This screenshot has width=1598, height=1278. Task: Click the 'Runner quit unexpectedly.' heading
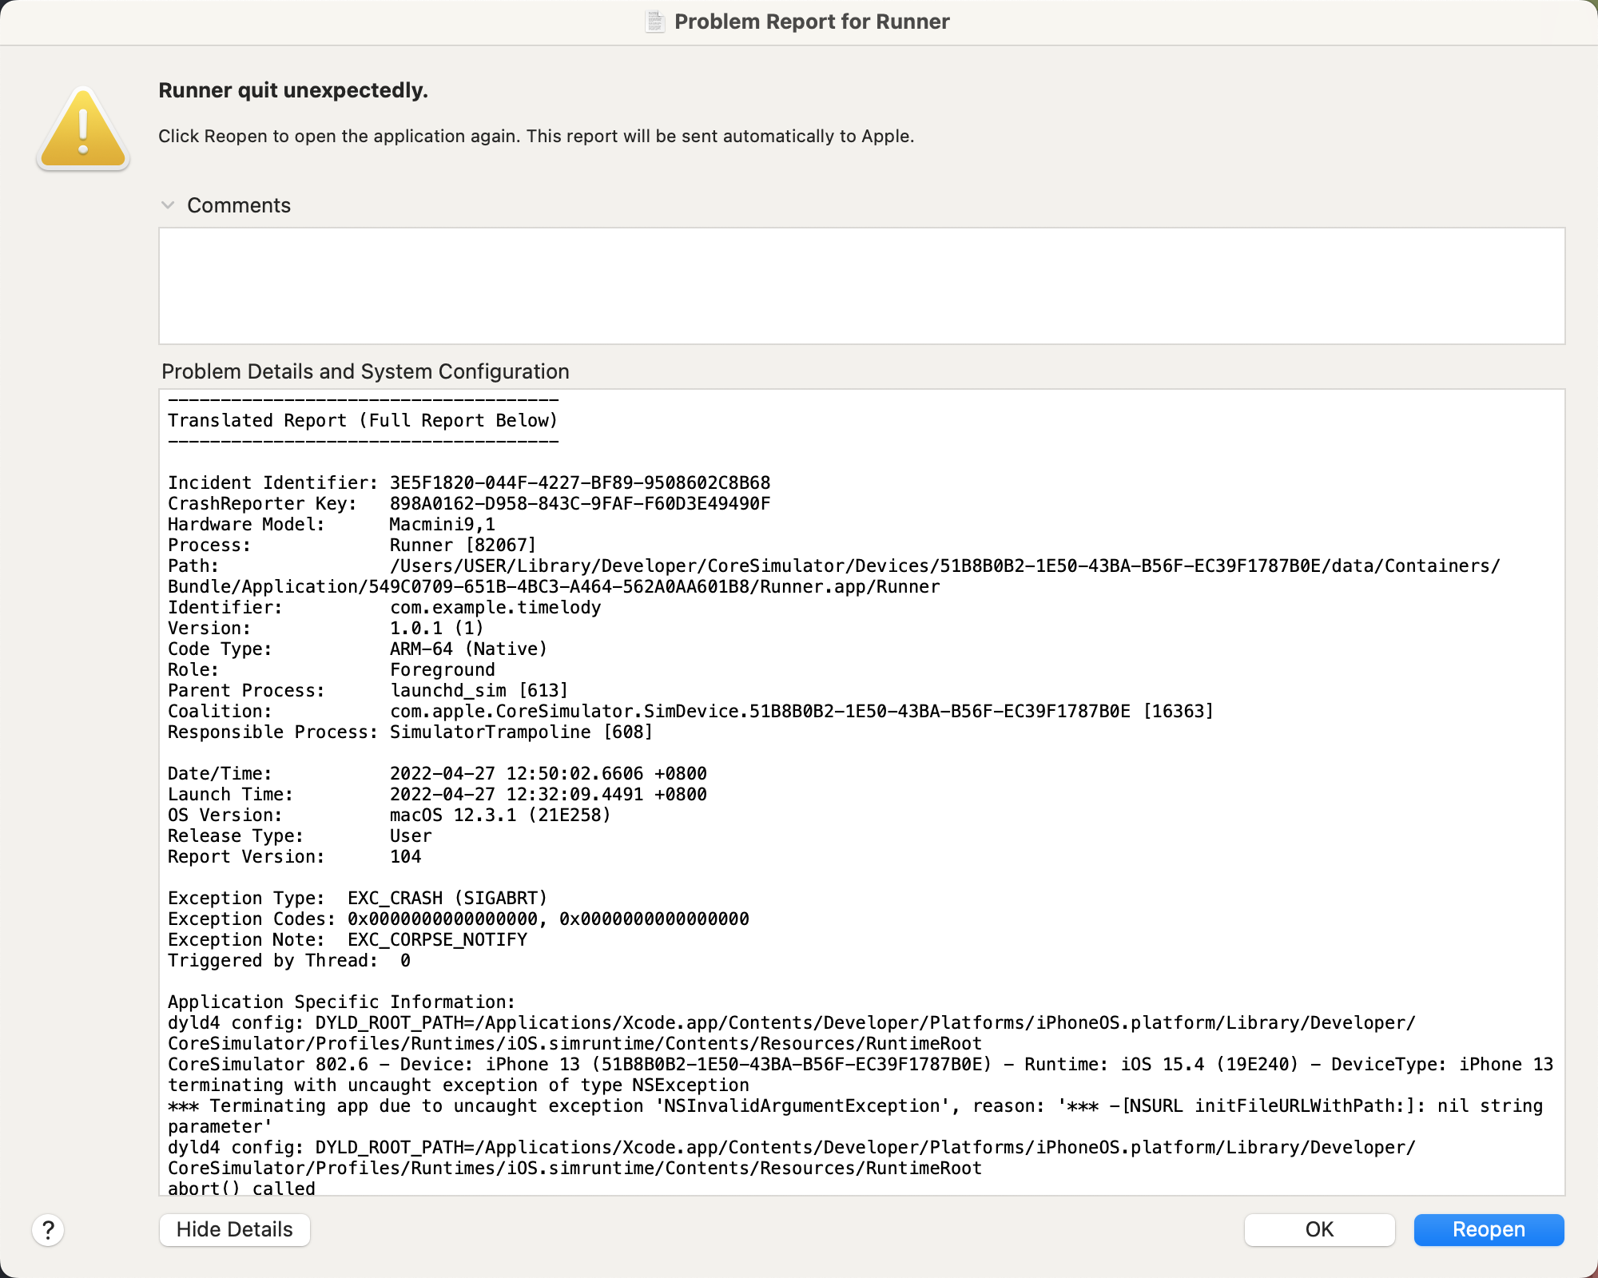coord(293,90)
